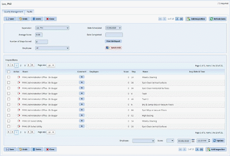The height and width of the screenshot is (156, 230).
Task: Click the top Save button
Action: [9, 18]
